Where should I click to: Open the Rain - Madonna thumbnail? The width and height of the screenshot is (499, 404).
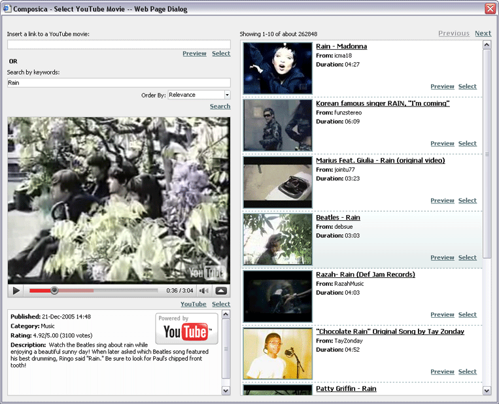pyautogui.click(x=277, y=68)
